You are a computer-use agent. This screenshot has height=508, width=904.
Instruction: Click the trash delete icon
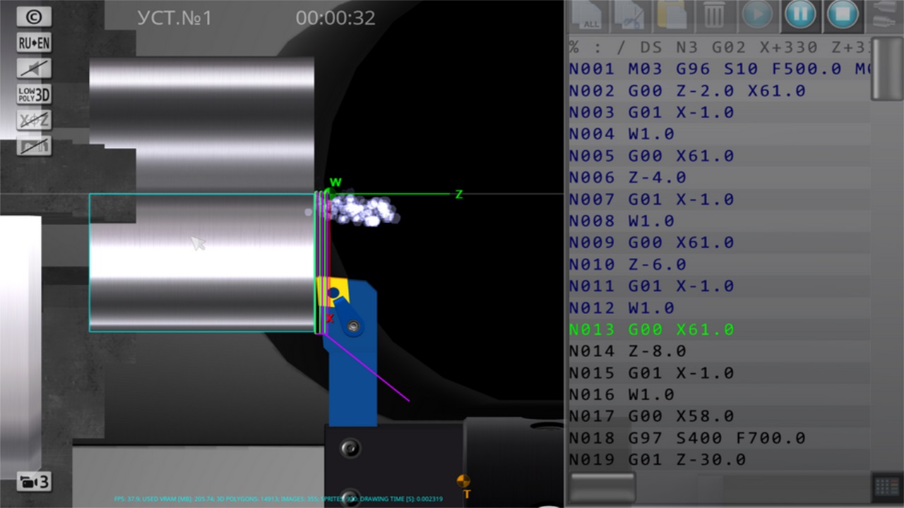[x=714, y=15]
